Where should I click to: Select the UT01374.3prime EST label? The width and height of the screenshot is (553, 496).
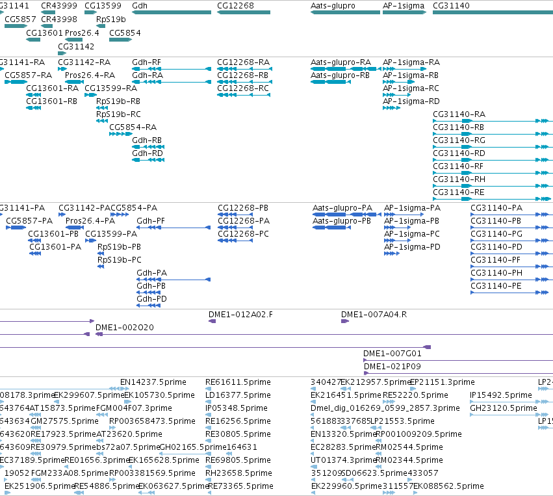tap(343, 460)
